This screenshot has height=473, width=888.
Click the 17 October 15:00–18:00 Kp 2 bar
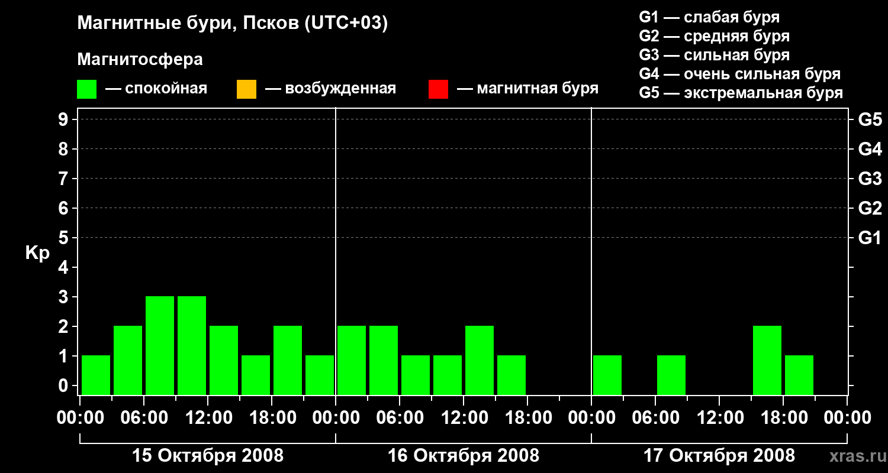point(767,360)
